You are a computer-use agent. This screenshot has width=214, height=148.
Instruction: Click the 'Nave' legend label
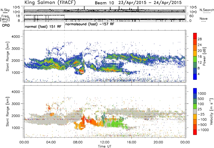tap(204, 18)
